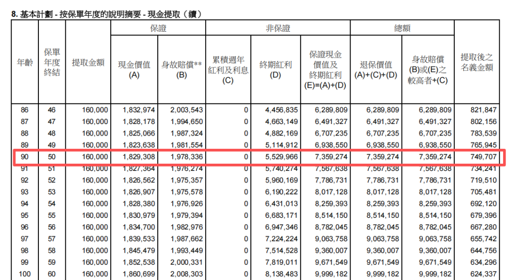518x280 pixels.
Task: Select the 總額 column group header
Action: [402, 28]
